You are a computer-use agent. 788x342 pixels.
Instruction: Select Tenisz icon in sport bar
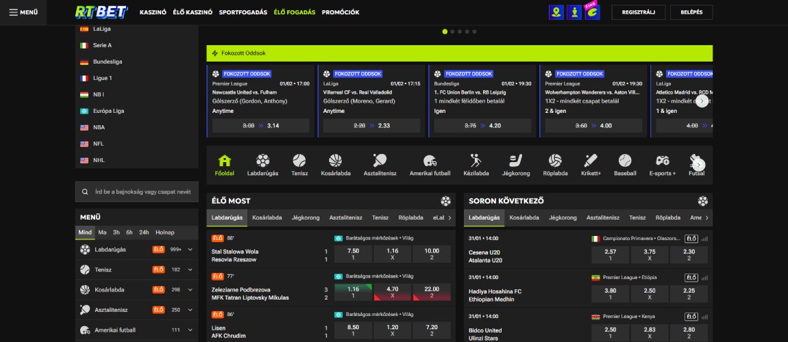pos(299,165)
